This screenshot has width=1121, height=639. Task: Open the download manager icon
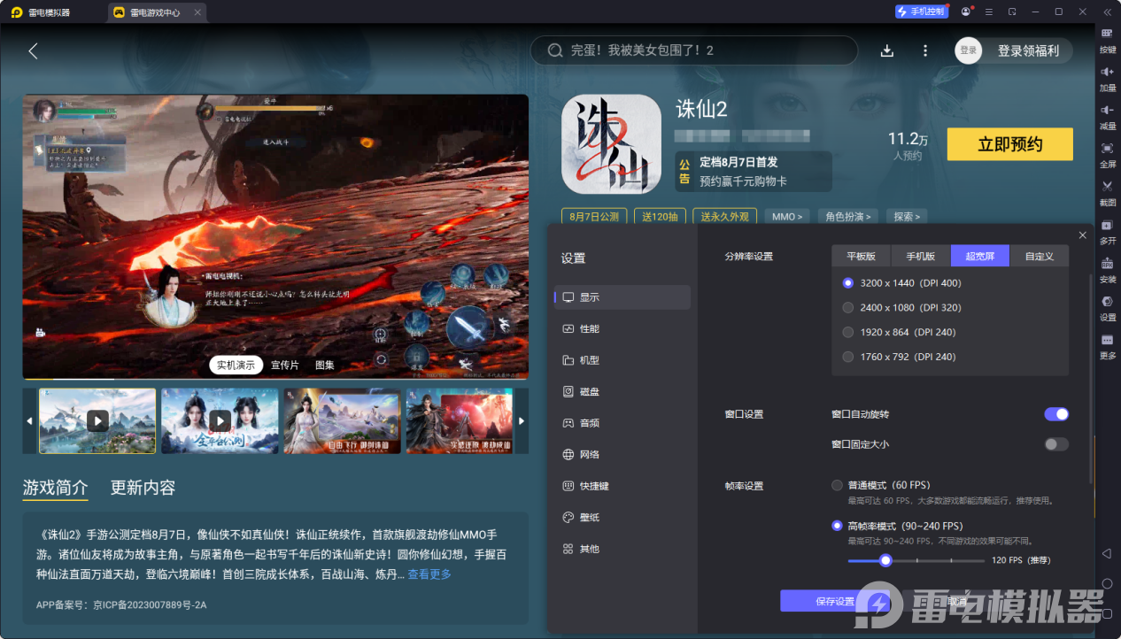pos(886,50)
